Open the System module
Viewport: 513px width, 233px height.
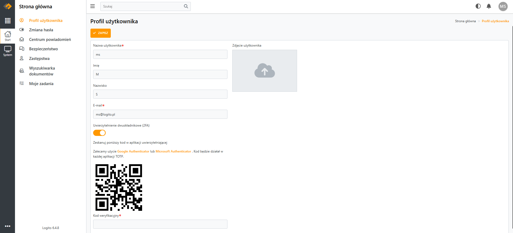(7, 51)
